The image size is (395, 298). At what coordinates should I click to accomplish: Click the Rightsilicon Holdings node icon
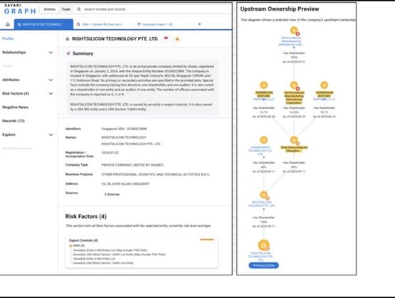(264, 195)
